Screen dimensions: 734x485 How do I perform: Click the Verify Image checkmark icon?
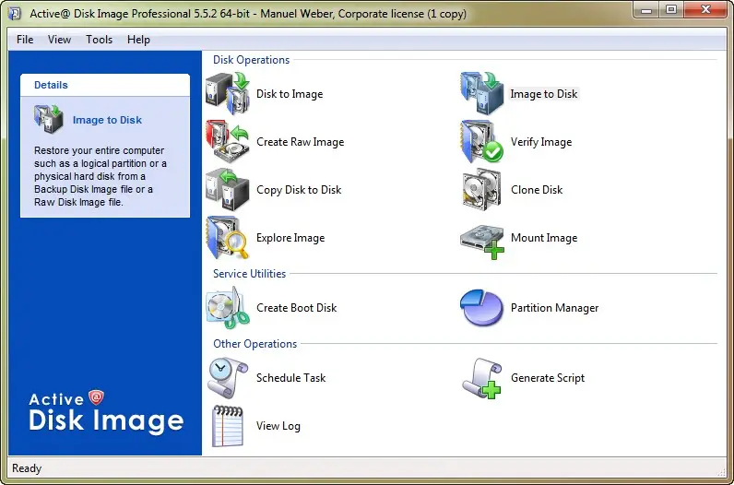point(481,141)
